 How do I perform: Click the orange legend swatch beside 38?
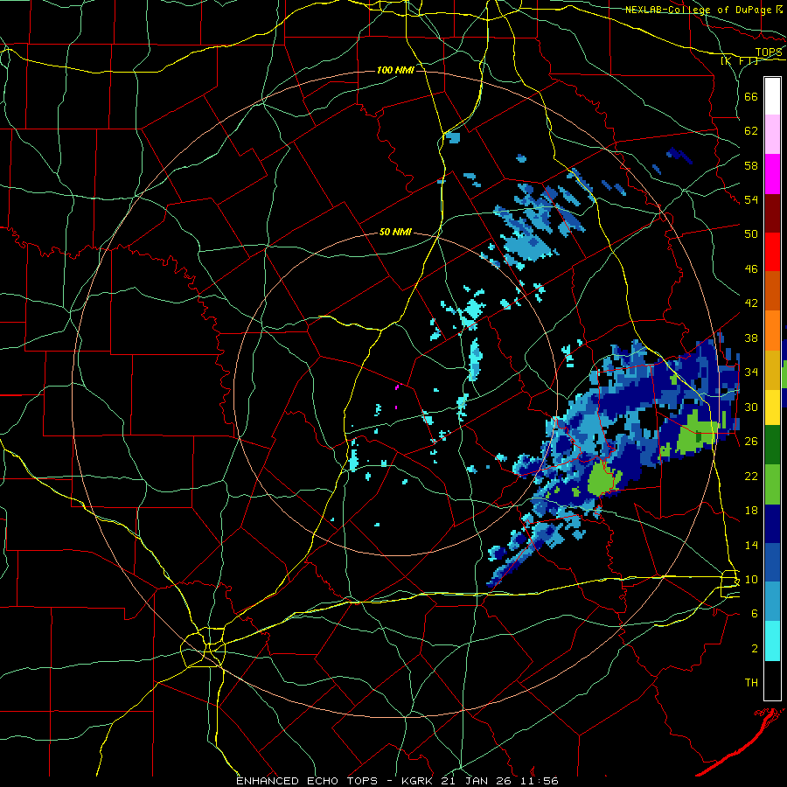click(x=772, y=330)
